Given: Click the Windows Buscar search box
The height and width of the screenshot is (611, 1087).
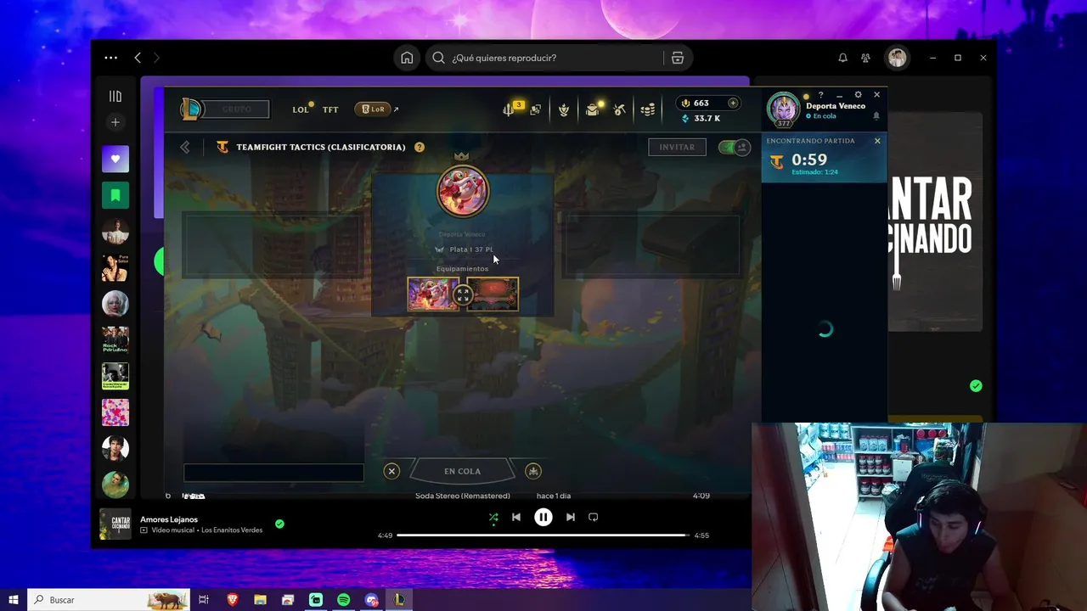Looking at the screenshot, I should pyautogui.click(x=109, y=600).
